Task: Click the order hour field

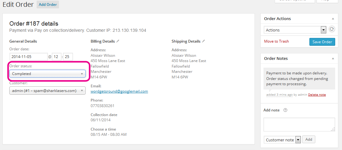Action: [x=56, y=57]
